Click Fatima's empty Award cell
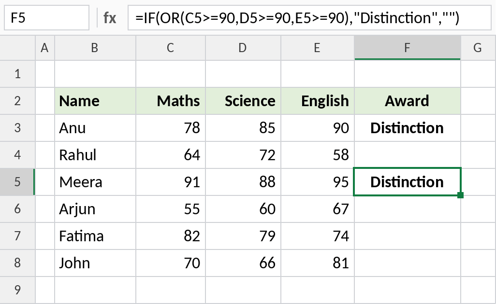The width and height of the screenshot is (496, 304). coord(408,236)
